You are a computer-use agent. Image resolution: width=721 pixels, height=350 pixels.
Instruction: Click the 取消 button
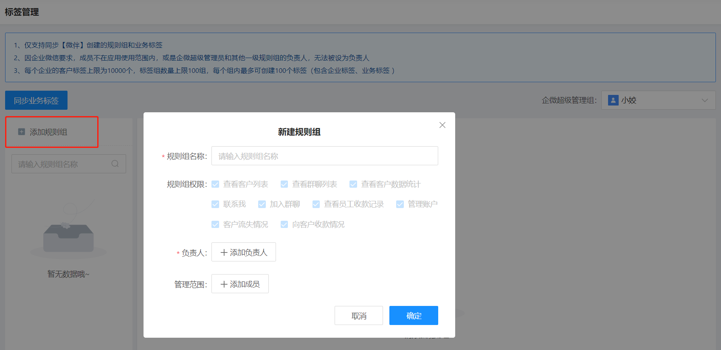click(358, 316)
